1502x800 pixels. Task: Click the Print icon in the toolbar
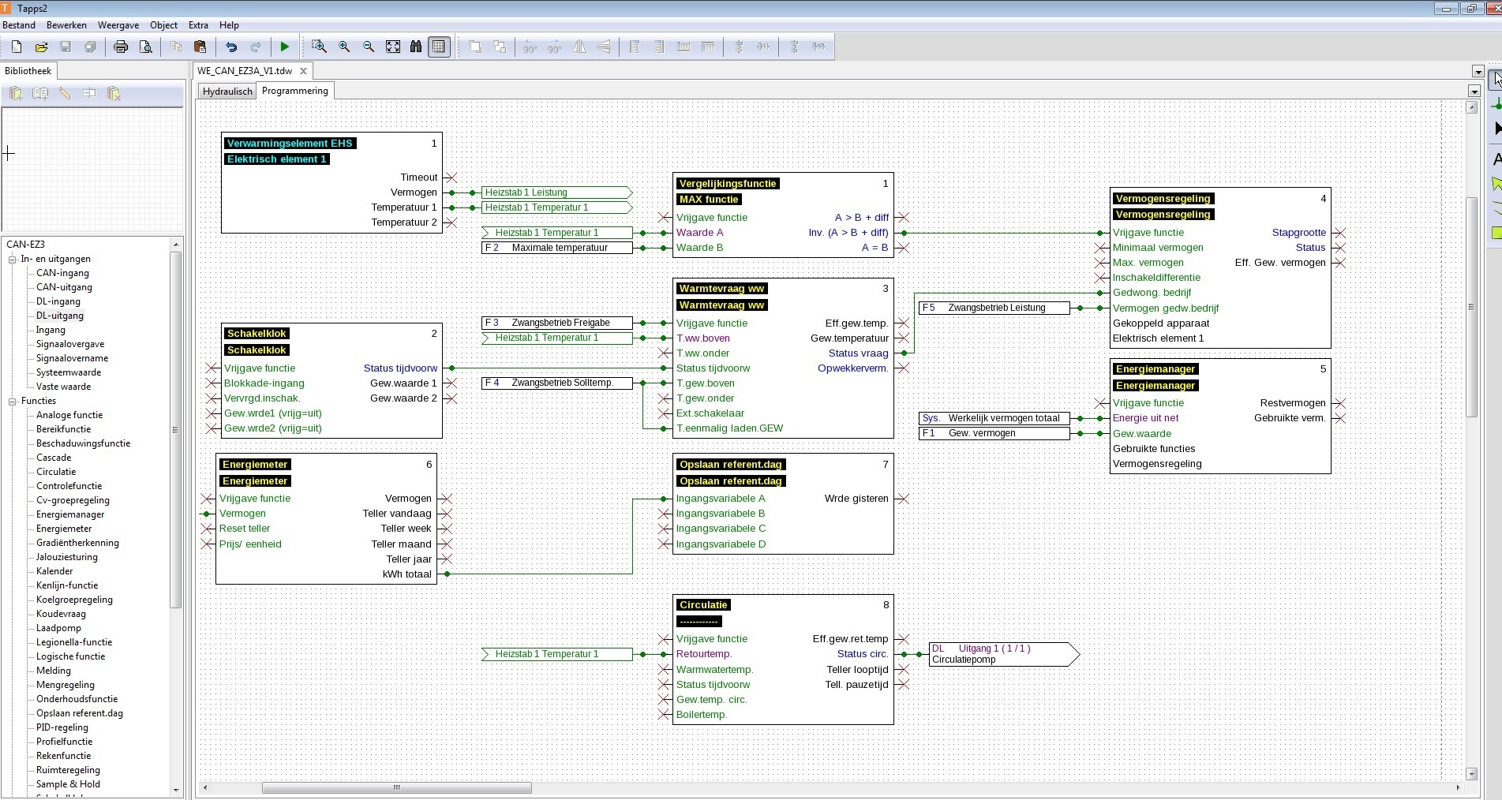121,47
